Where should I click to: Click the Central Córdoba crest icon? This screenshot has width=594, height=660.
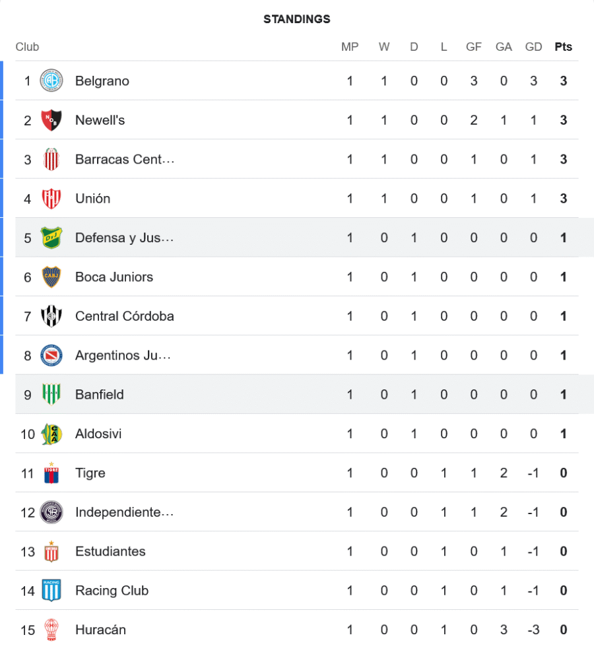51,316
